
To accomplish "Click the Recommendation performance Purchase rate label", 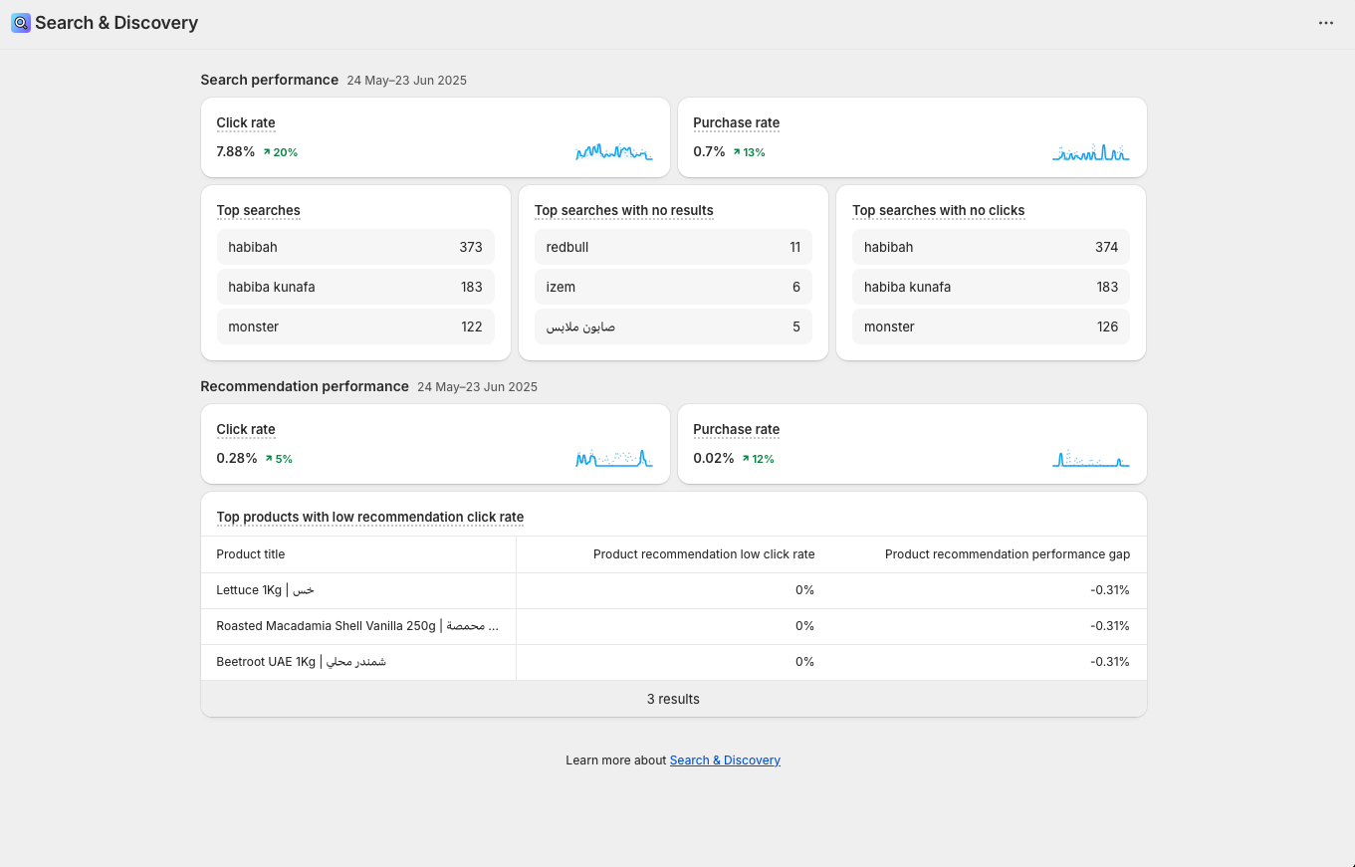I will coord(737,430).
